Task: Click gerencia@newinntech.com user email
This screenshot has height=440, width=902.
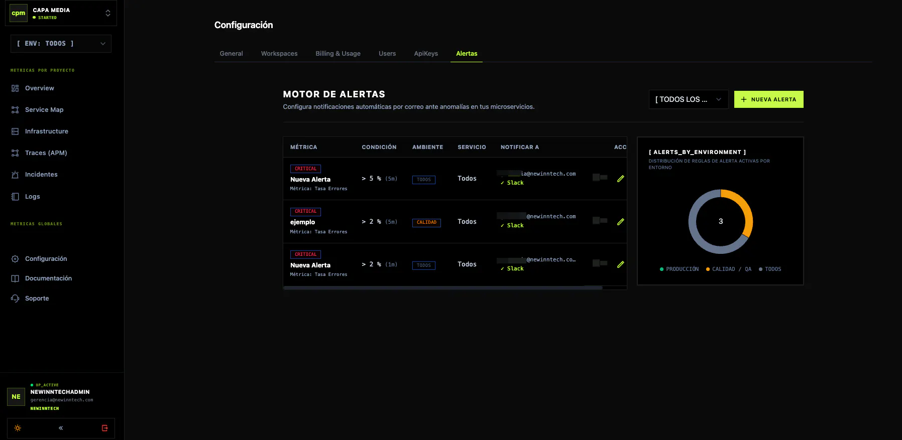Action: 62,400
